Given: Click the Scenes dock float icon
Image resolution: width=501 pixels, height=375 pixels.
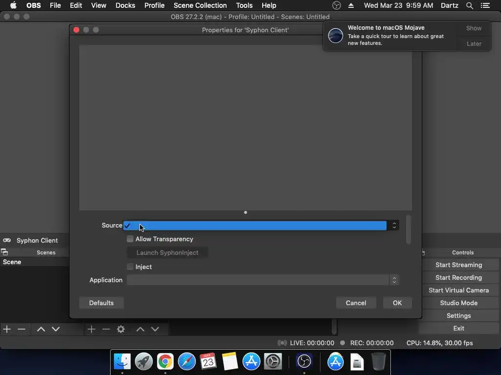Looking at the screenshot, I should click(4, 252).
